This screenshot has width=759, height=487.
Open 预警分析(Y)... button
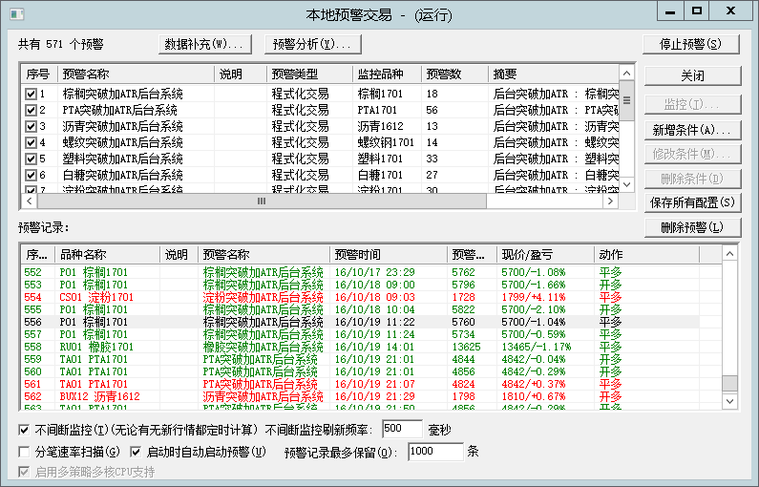point(309,44)
